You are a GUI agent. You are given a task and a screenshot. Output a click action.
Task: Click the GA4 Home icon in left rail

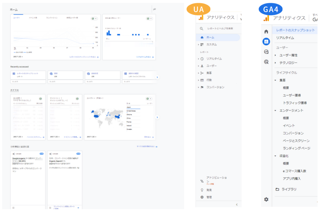266,31
